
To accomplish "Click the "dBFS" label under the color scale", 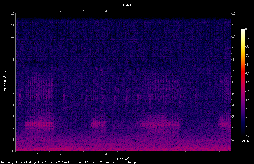I will (x=245, y=141).
